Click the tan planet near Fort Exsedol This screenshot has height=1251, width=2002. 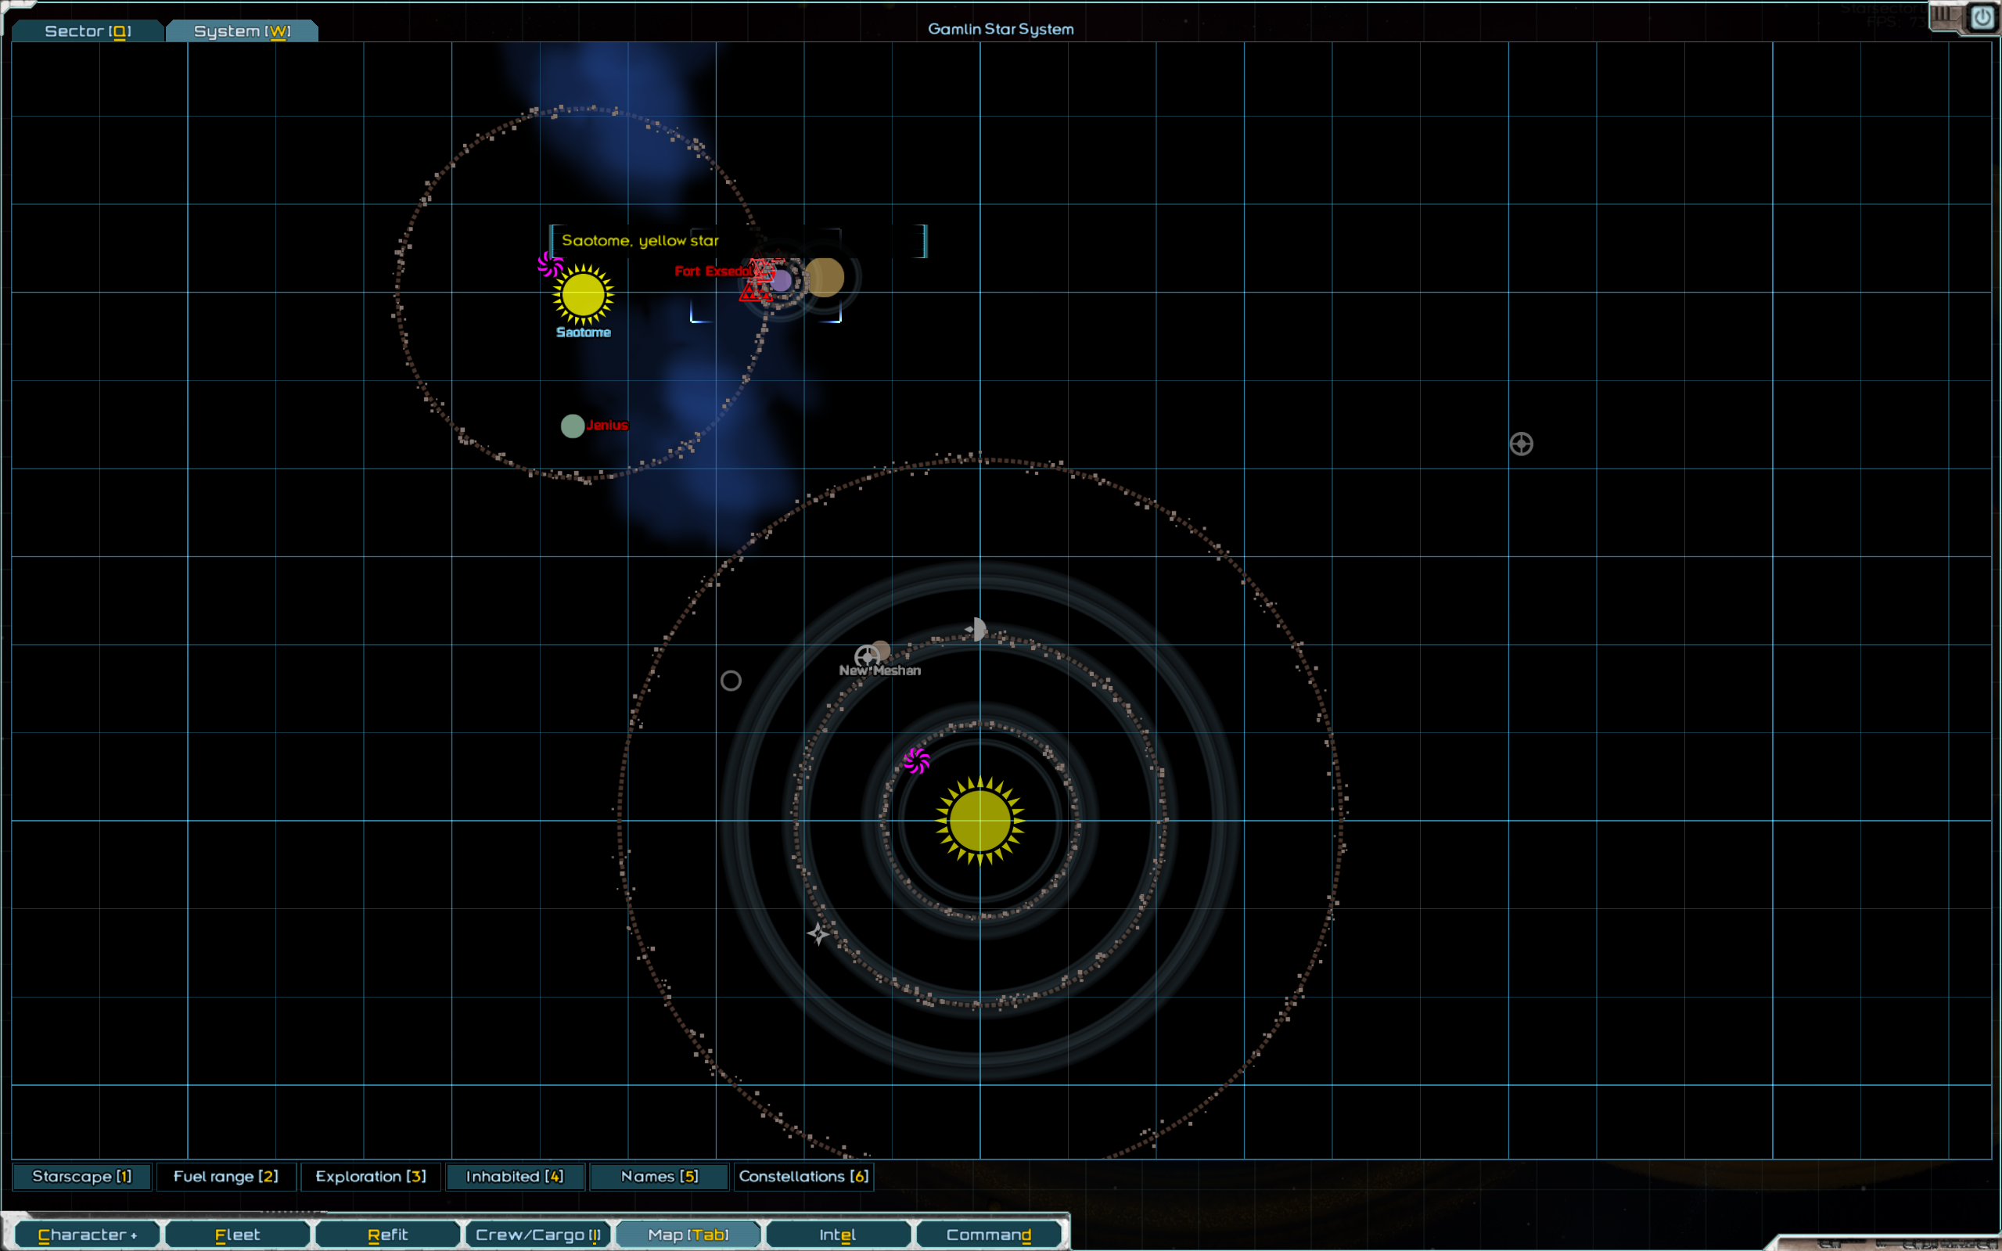tap(824, 277)
